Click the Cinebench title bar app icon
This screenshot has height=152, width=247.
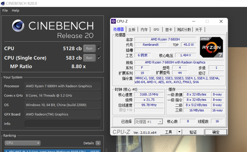click(x=3, y=3)
